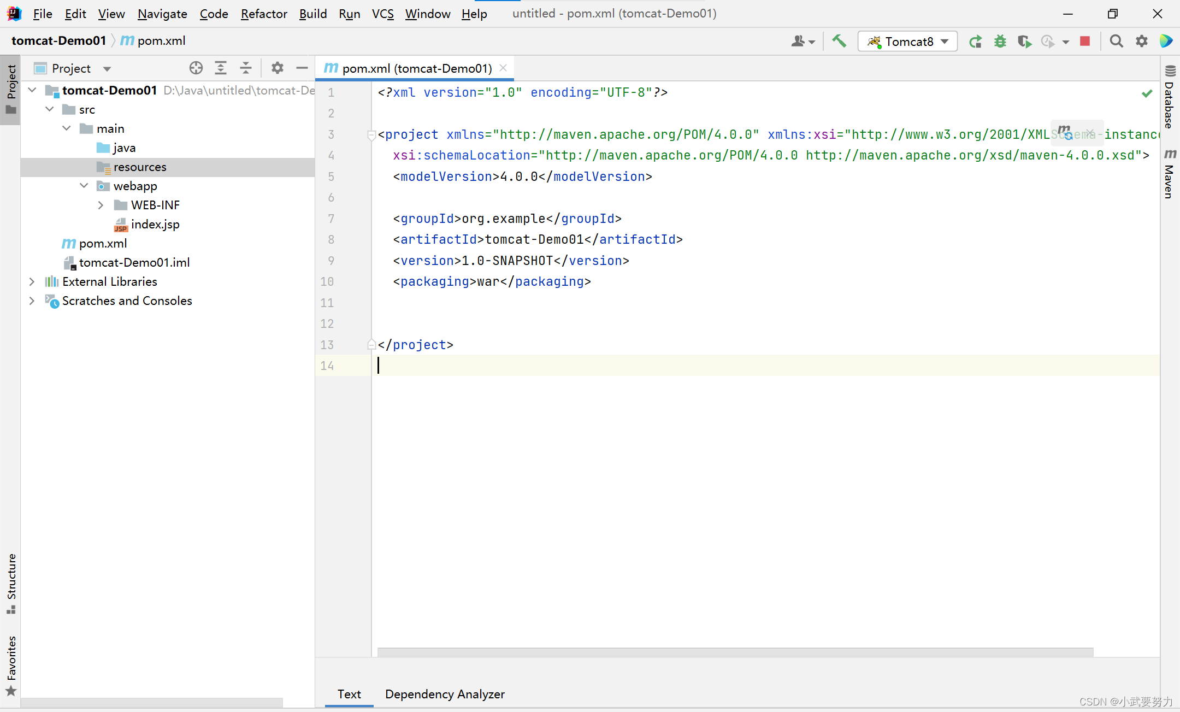The image size is (1180, 712).
Task: Toggle the Maven tool window
Action: tap(1169, 175)
